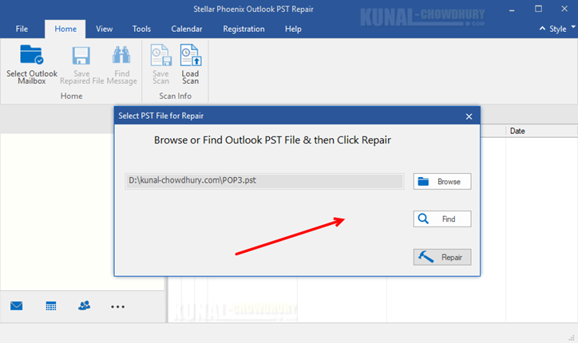The width and height of the screenshot is (578, 343).
Task: Click the Browse button
Action: pos(442,182)
